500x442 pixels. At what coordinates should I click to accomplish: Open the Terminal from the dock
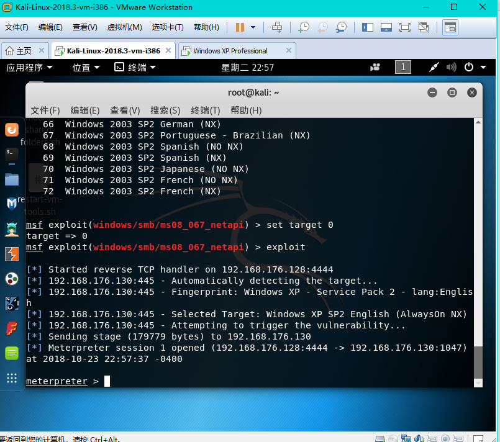[x=12, y=155]
